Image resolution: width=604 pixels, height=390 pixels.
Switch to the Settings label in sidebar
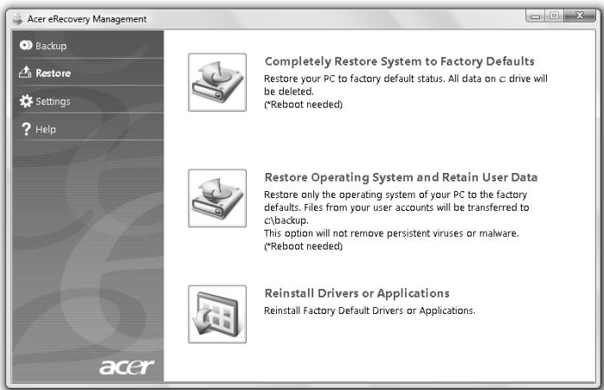click(53, 101)
